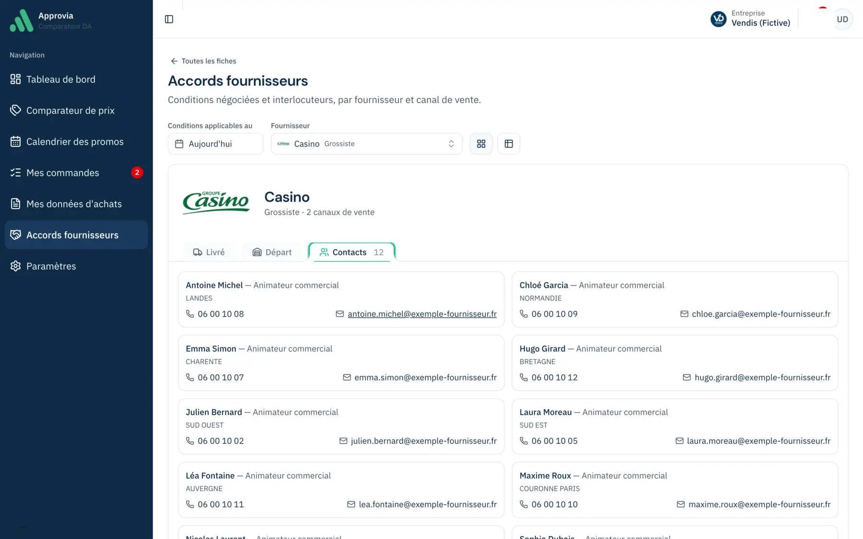Select Accords fournisseurs in navigation
Viewport: 863px width, 539px height.
[x=76, y=235]
